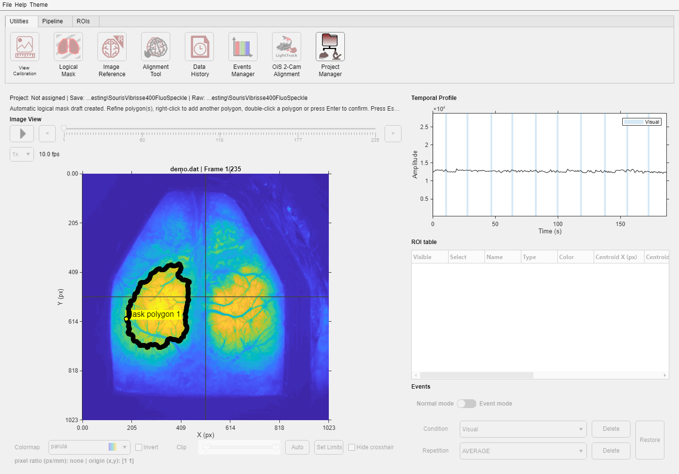This screenshot has height=474, width=679.
Task: Open the parula colormap dropdown
Action: pos(89,447)
